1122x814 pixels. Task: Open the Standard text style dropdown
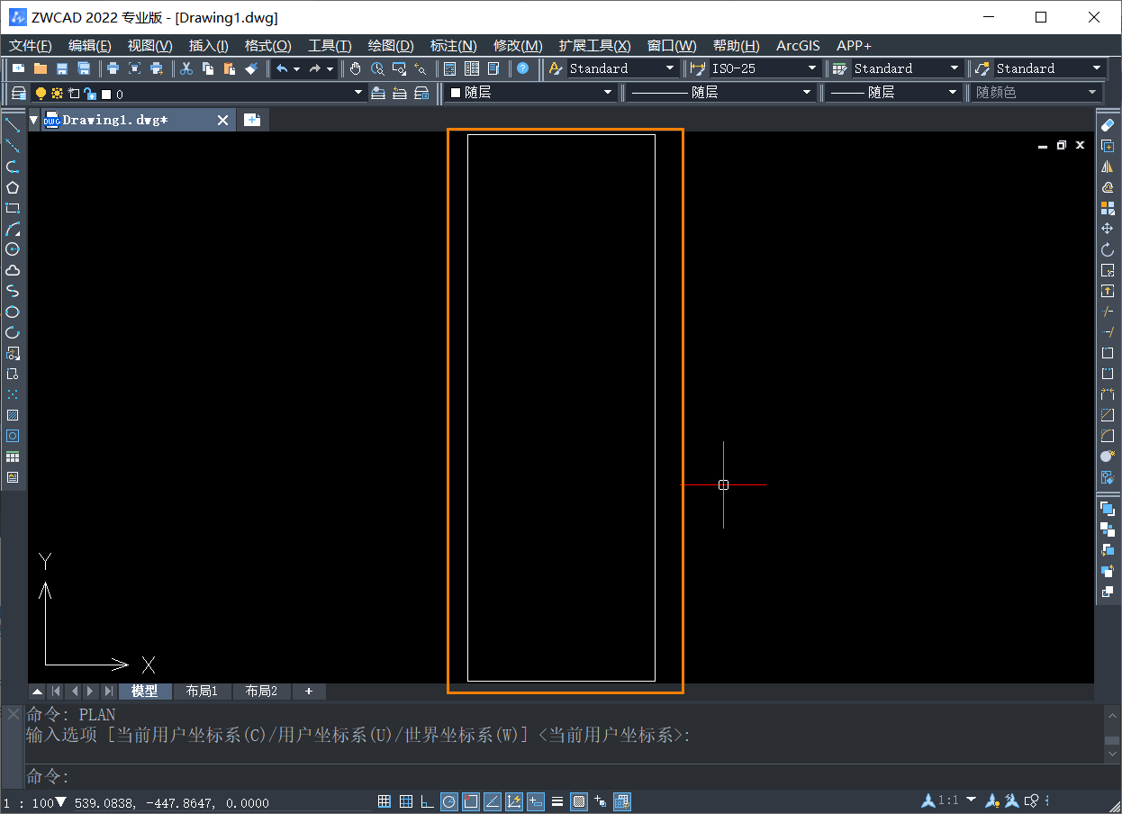[621, 68]
